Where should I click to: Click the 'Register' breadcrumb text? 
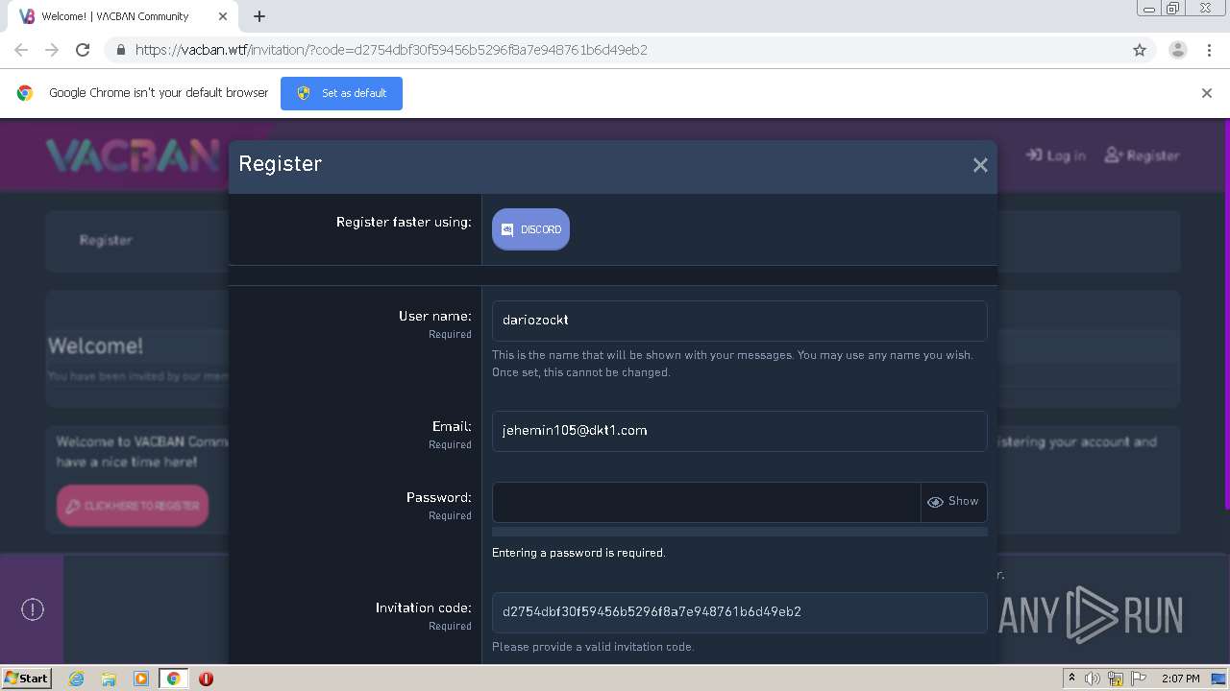(106, 240)
